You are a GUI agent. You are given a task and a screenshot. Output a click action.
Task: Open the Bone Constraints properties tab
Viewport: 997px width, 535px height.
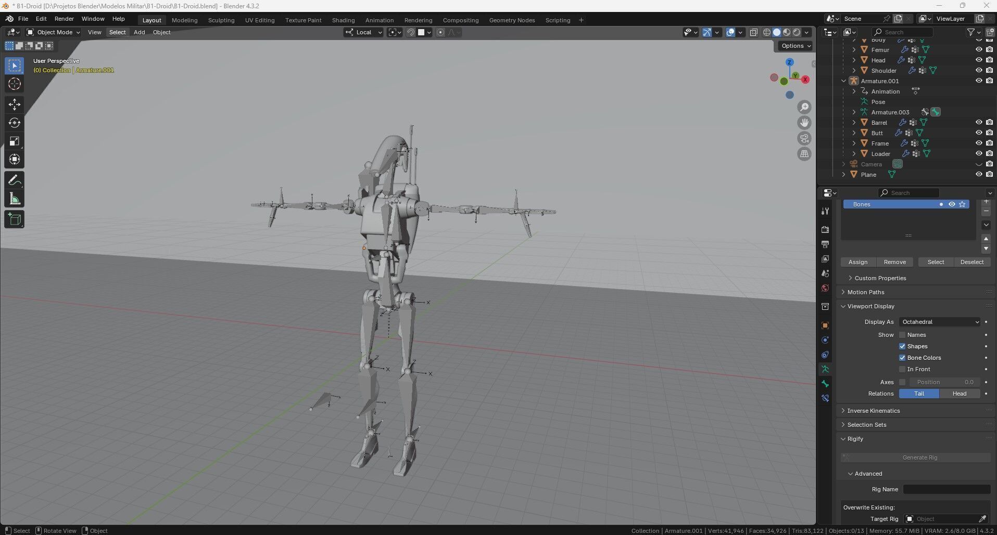[x=825, y=398]
